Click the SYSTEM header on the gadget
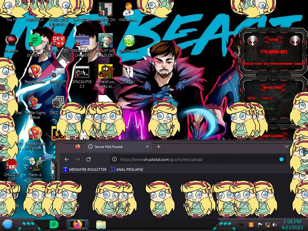Image resolution: width=308 pixels, height=231 pixels. (273, 88)
